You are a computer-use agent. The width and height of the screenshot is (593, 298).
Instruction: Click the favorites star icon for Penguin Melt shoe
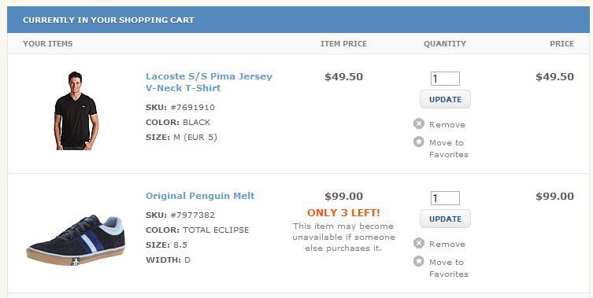click(419, 261)
